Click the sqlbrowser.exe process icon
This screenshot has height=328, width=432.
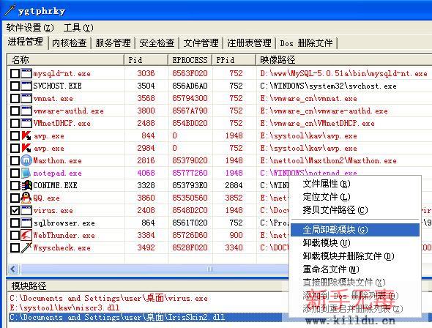coord(26,223)
